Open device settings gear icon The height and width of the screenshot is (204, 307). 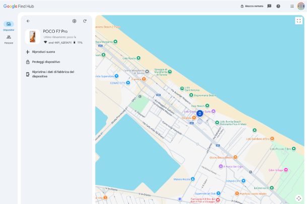coord(74,21)
